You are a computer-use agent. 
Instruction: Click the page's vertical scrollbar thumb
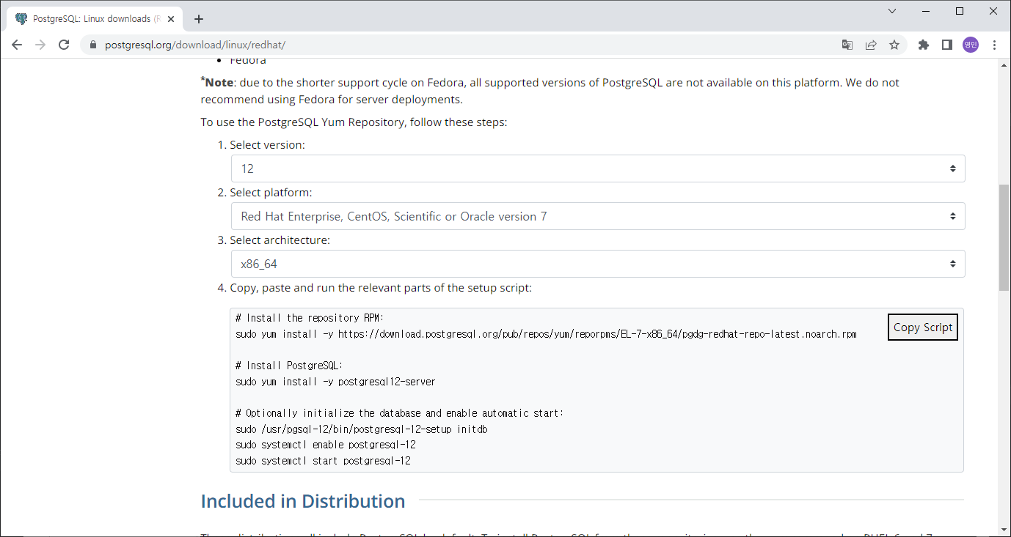(1004, 238)
